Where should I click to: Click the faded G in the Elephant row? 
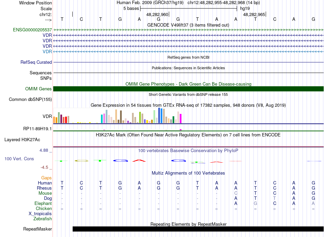pyautogui.click(x=255, y=204)
